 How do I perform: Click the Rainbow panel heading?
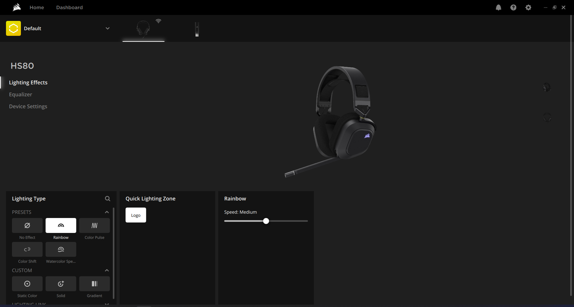coord(235,199)
